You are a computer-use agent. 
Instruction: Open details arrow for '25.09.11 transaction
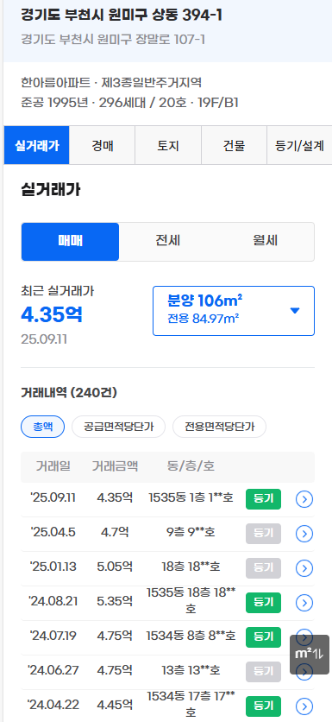tap(304, 499)
